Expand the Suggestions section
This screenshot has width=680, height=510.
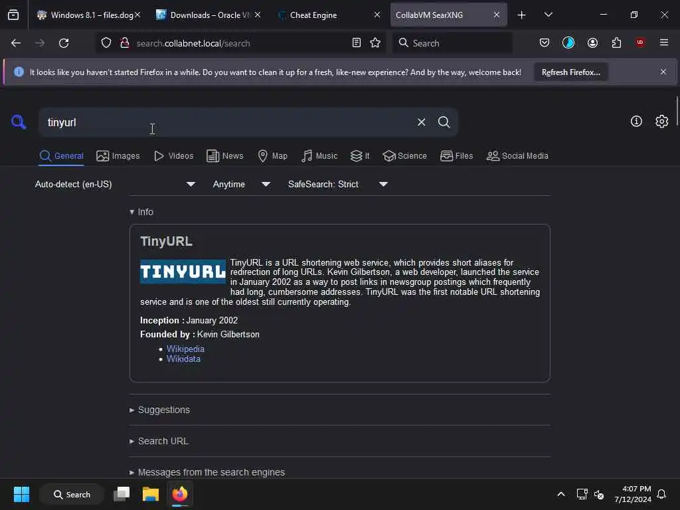coord(160,410)
